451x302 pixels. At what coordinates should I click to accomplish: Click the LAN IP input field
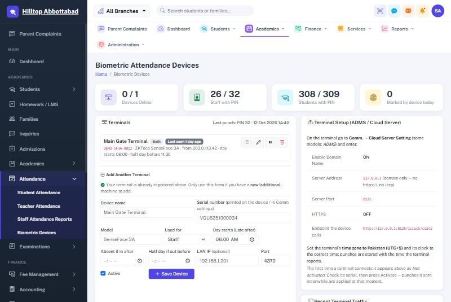click(228, 261)
